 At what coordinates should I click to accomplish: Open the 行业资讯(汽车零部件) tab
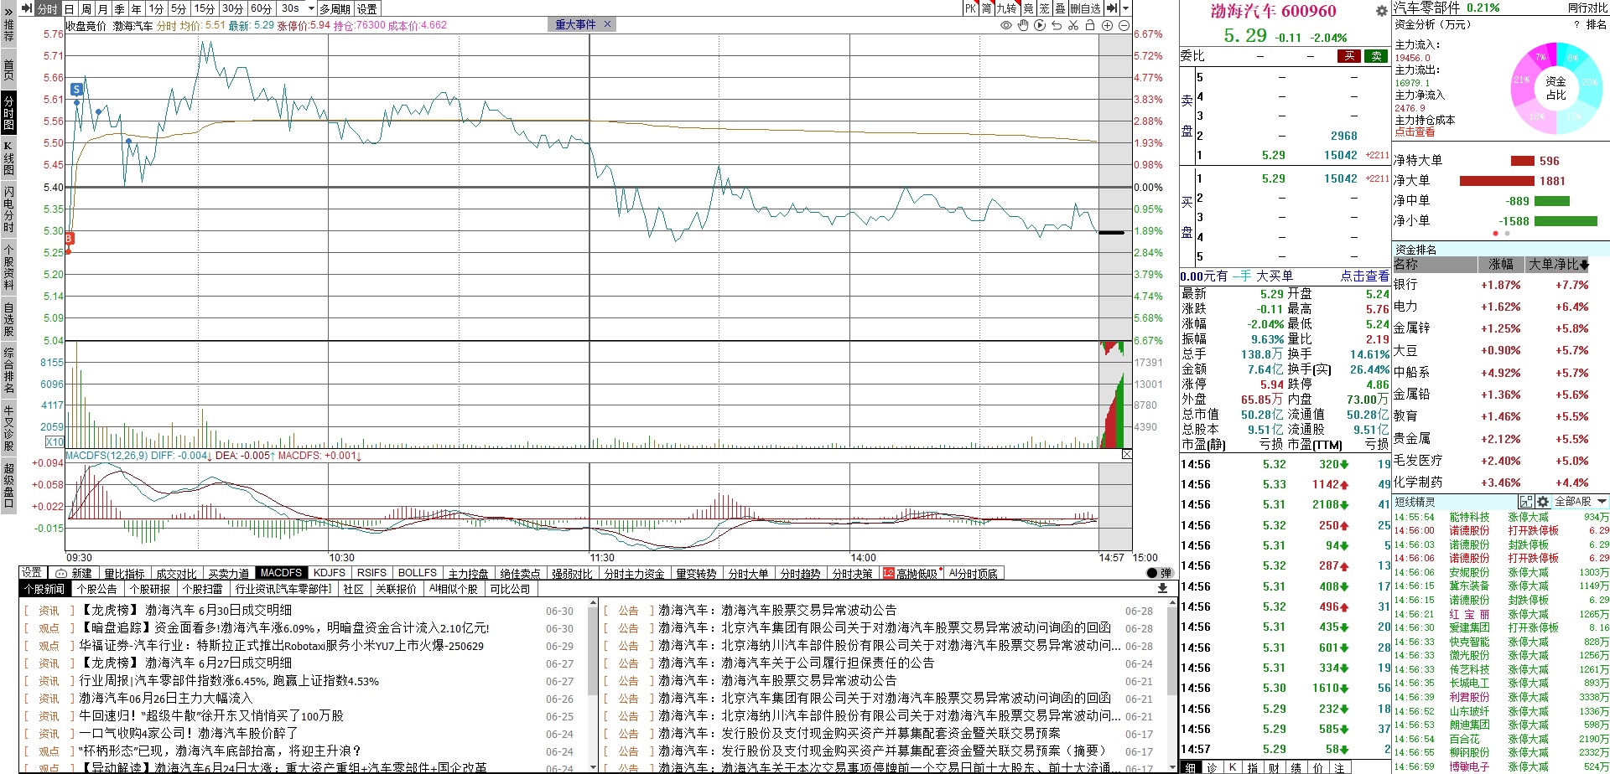point(283,589)
